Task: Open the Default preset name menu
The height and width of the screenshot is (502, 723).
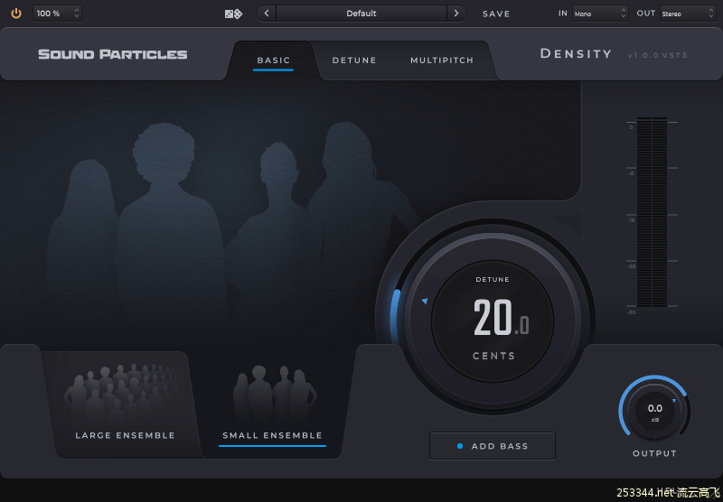Action: coord(361,14)
